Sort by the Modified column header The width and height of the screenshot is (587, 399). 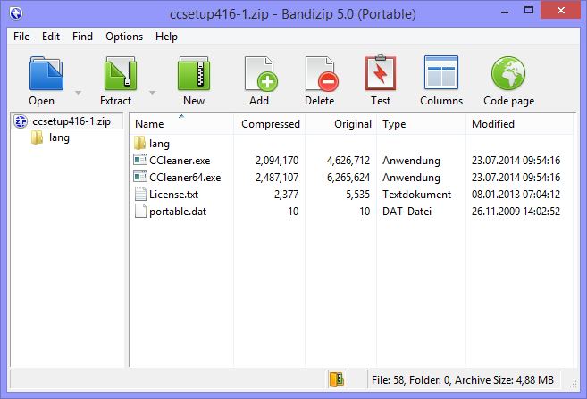(520, 124)
